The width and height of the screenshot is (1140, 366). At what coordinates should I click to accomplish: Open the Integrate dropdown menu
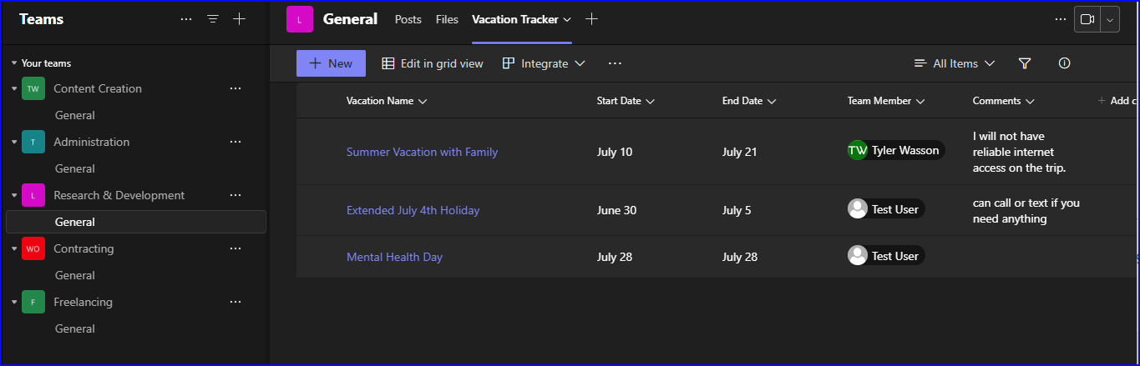[x=544, y=63]
